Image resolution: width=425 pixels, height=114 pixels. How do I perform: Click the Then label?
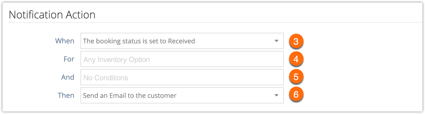66,95
